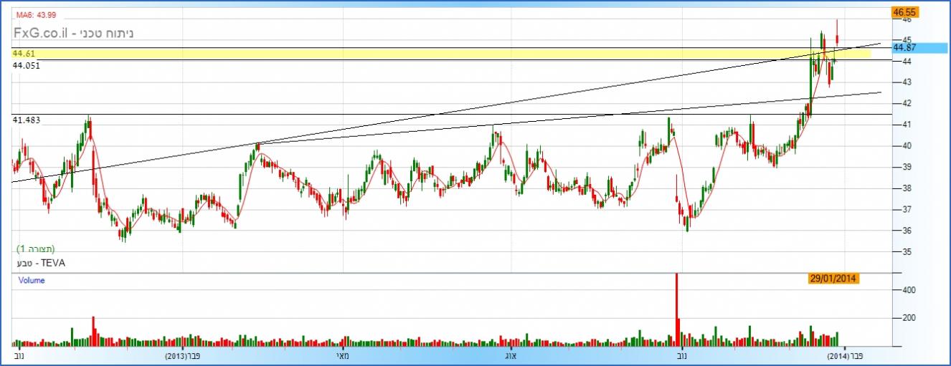The width and height of the screenshot is (951, 366).
Task: Click the orange 46.55 price tag
Action: tap(906, 12)
